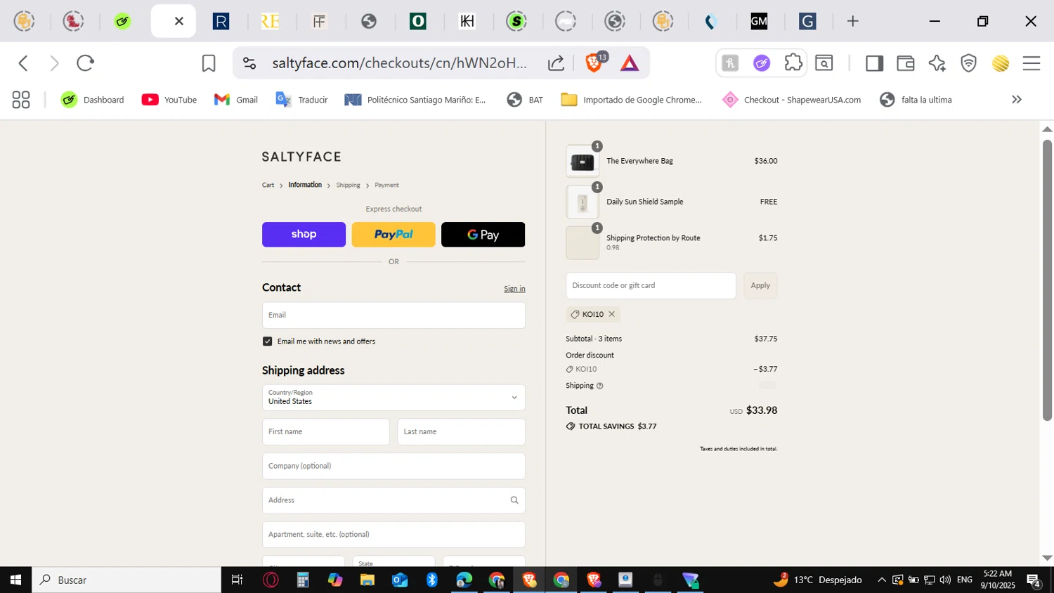
Task: Open the Brave Wallet icon
Action: (x=906, y=63)
